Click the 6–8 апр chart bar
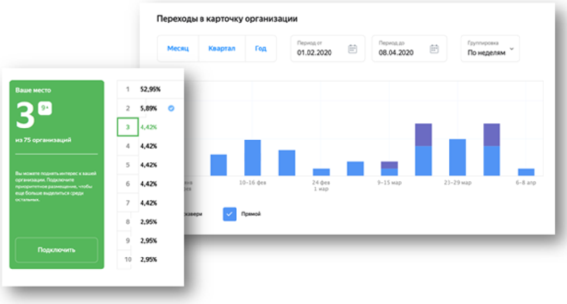Viewport: 567px width, 304px height. pyautogui.click(x=526, y=172)
